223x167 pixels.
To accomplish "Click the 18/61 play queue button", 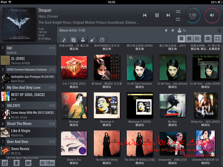I will 47,163.
